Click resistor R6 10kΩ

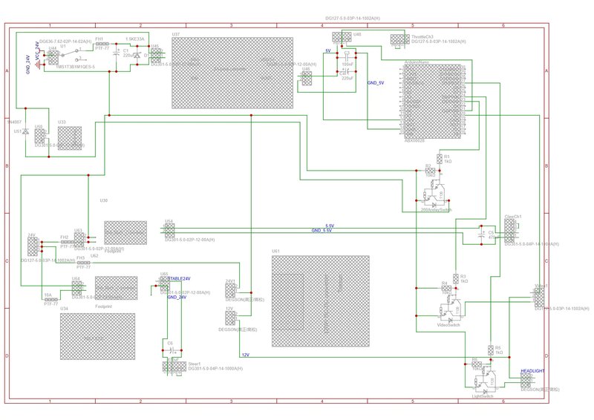coord(477,364)
